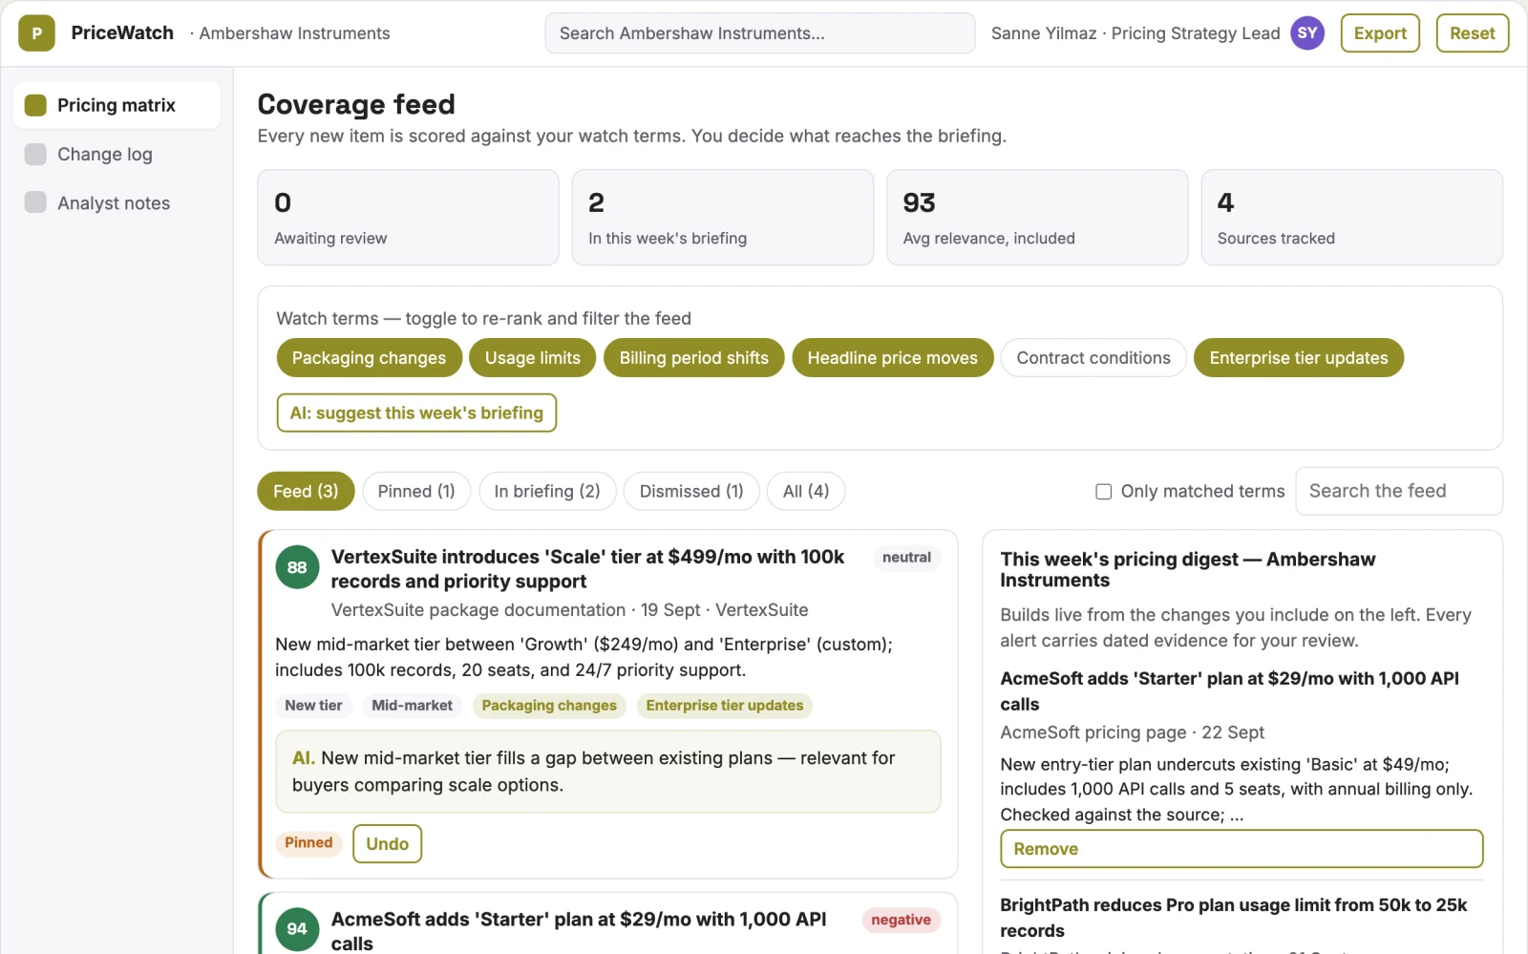
Task: Click the Pinned status label
Action: click(308, 843)
